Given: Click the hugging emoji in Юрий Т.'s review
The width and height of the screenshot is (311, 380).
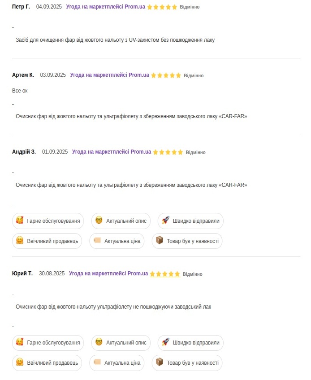Looking at the screenshot, I should (x=20, y=362).
